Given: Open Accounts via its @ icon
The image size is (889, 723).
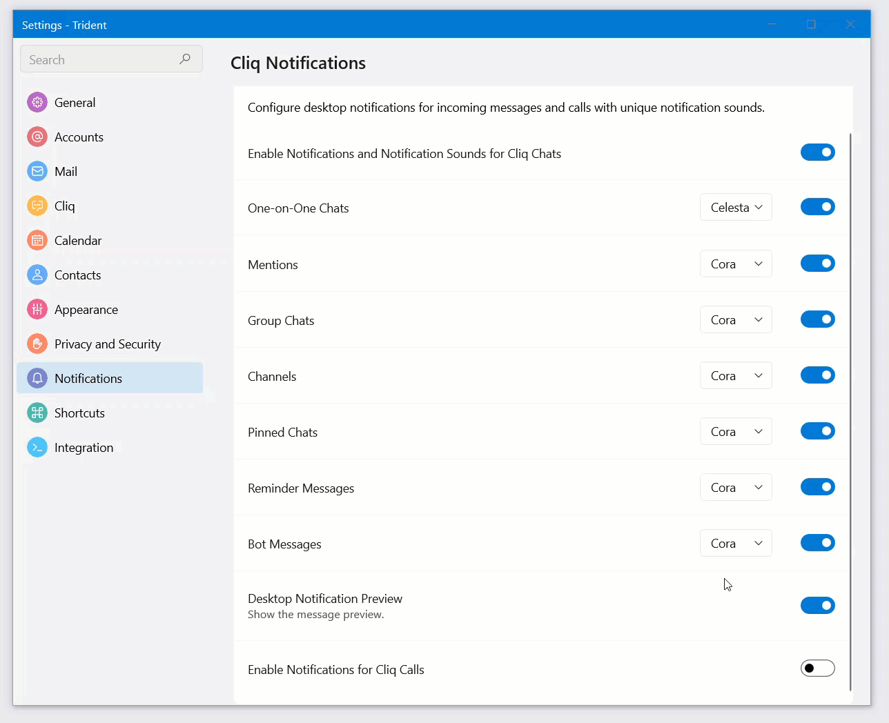Looking at the screenshot, I should (37, 137).
